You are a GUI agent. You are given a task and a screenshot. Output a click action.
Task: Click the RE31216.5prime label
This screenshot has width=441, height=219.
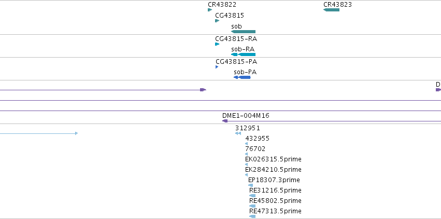click(275, 190)
